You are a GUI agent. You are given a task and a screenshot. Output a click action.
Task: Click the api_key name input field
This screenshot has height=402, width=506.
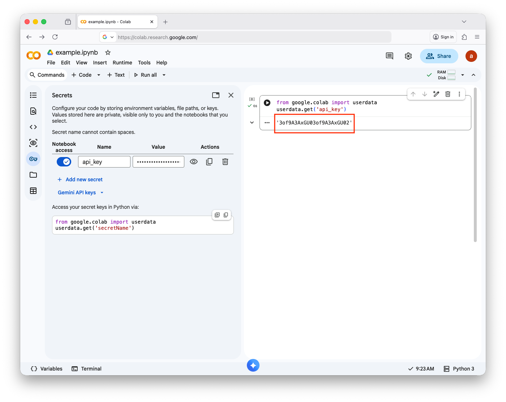tap(104, 162)
